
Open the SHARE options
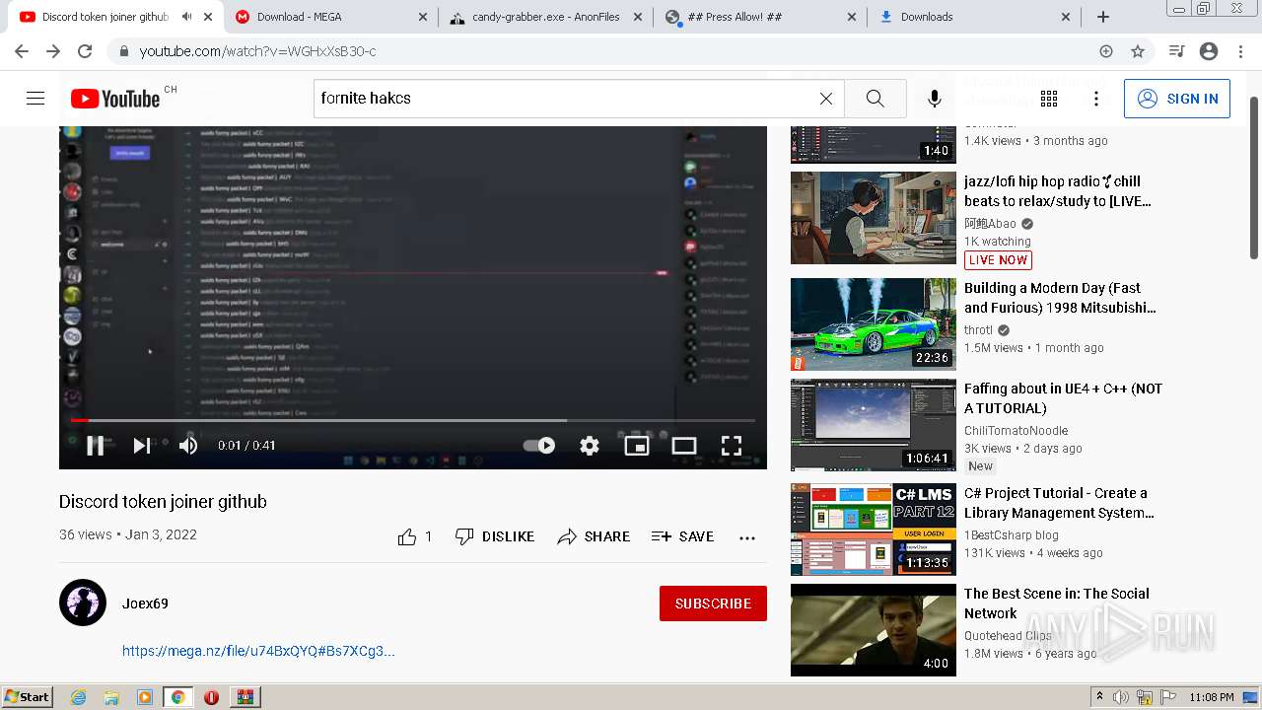point(594,536)
